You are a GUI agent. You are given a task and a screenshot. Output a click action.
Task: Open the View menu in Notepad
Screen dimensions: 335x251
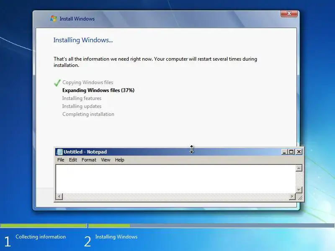pyautogui.click(x=106, y=160)
